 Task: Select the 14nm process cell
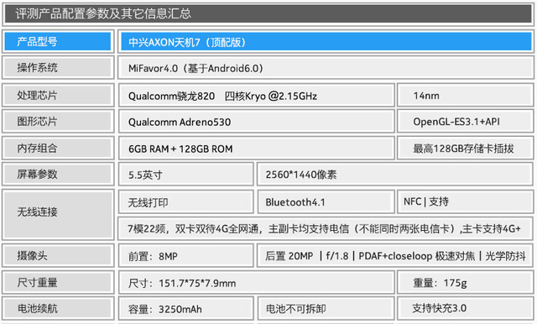(465, 95)
